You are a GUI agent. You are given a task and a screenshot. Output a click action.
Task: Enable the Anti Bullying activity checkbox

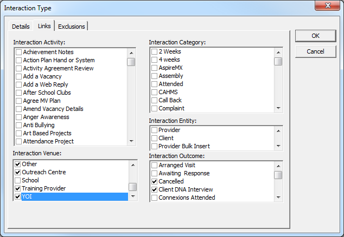(x=19, y=126)
